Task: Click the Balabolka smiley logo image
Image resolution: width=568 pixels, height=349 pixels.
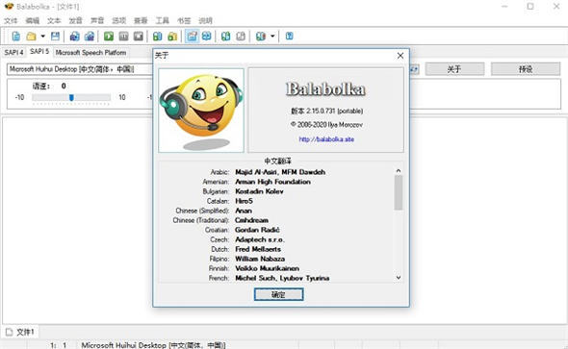Action: (201, 111)
